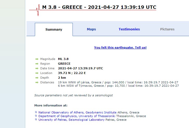The width and height of the screenshot is (189, 128).
Task: Click the bullet icon before Department of Geophysics
Action: (36, 116)
